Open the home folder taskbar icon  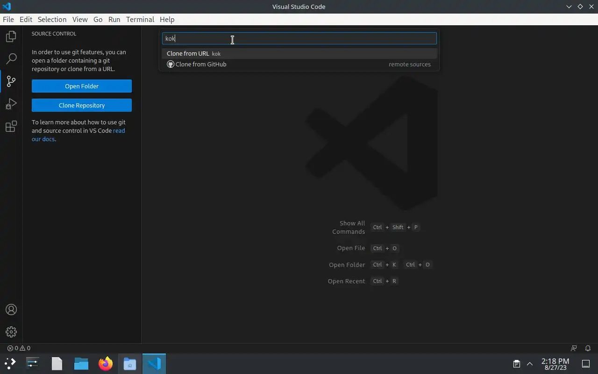(130, 363)
